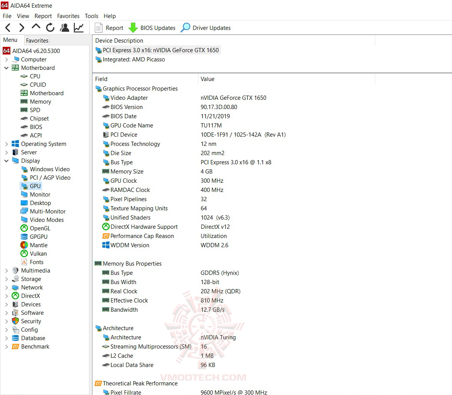This screenshot has height=395, width=452.
Task: Select OpenGL tree item
Action: (x=40, y=228)
